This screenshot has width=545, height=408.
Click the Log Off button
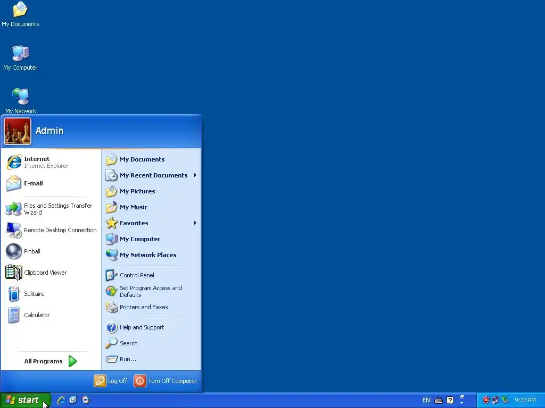point(111,381)
